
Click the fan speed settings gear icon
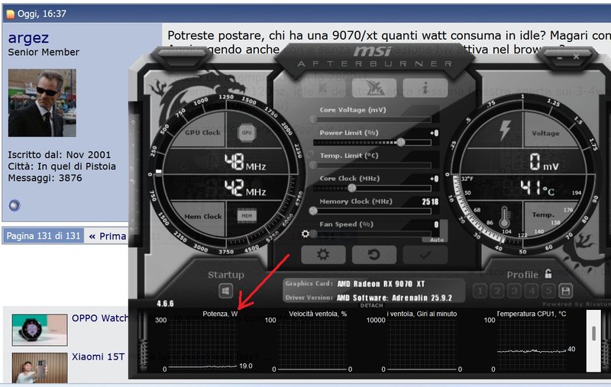click(305, 234)
